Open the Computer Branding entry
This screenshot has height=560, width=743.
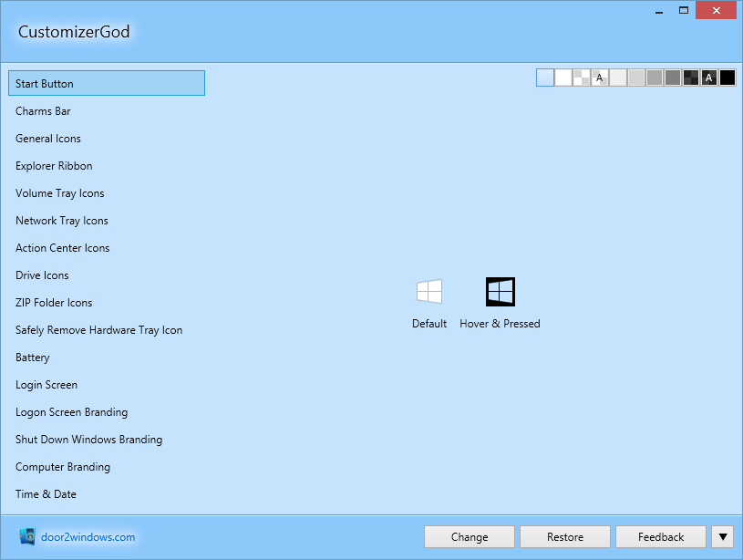click(107, 467)
